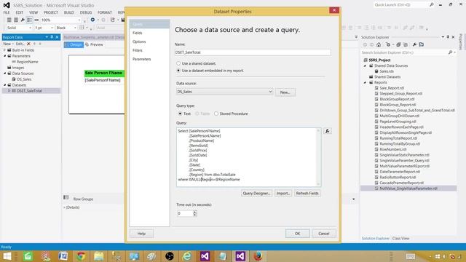This screenshot has height=262, width=466.
Task: Switch to Class View tab
Action: point(400,238)
